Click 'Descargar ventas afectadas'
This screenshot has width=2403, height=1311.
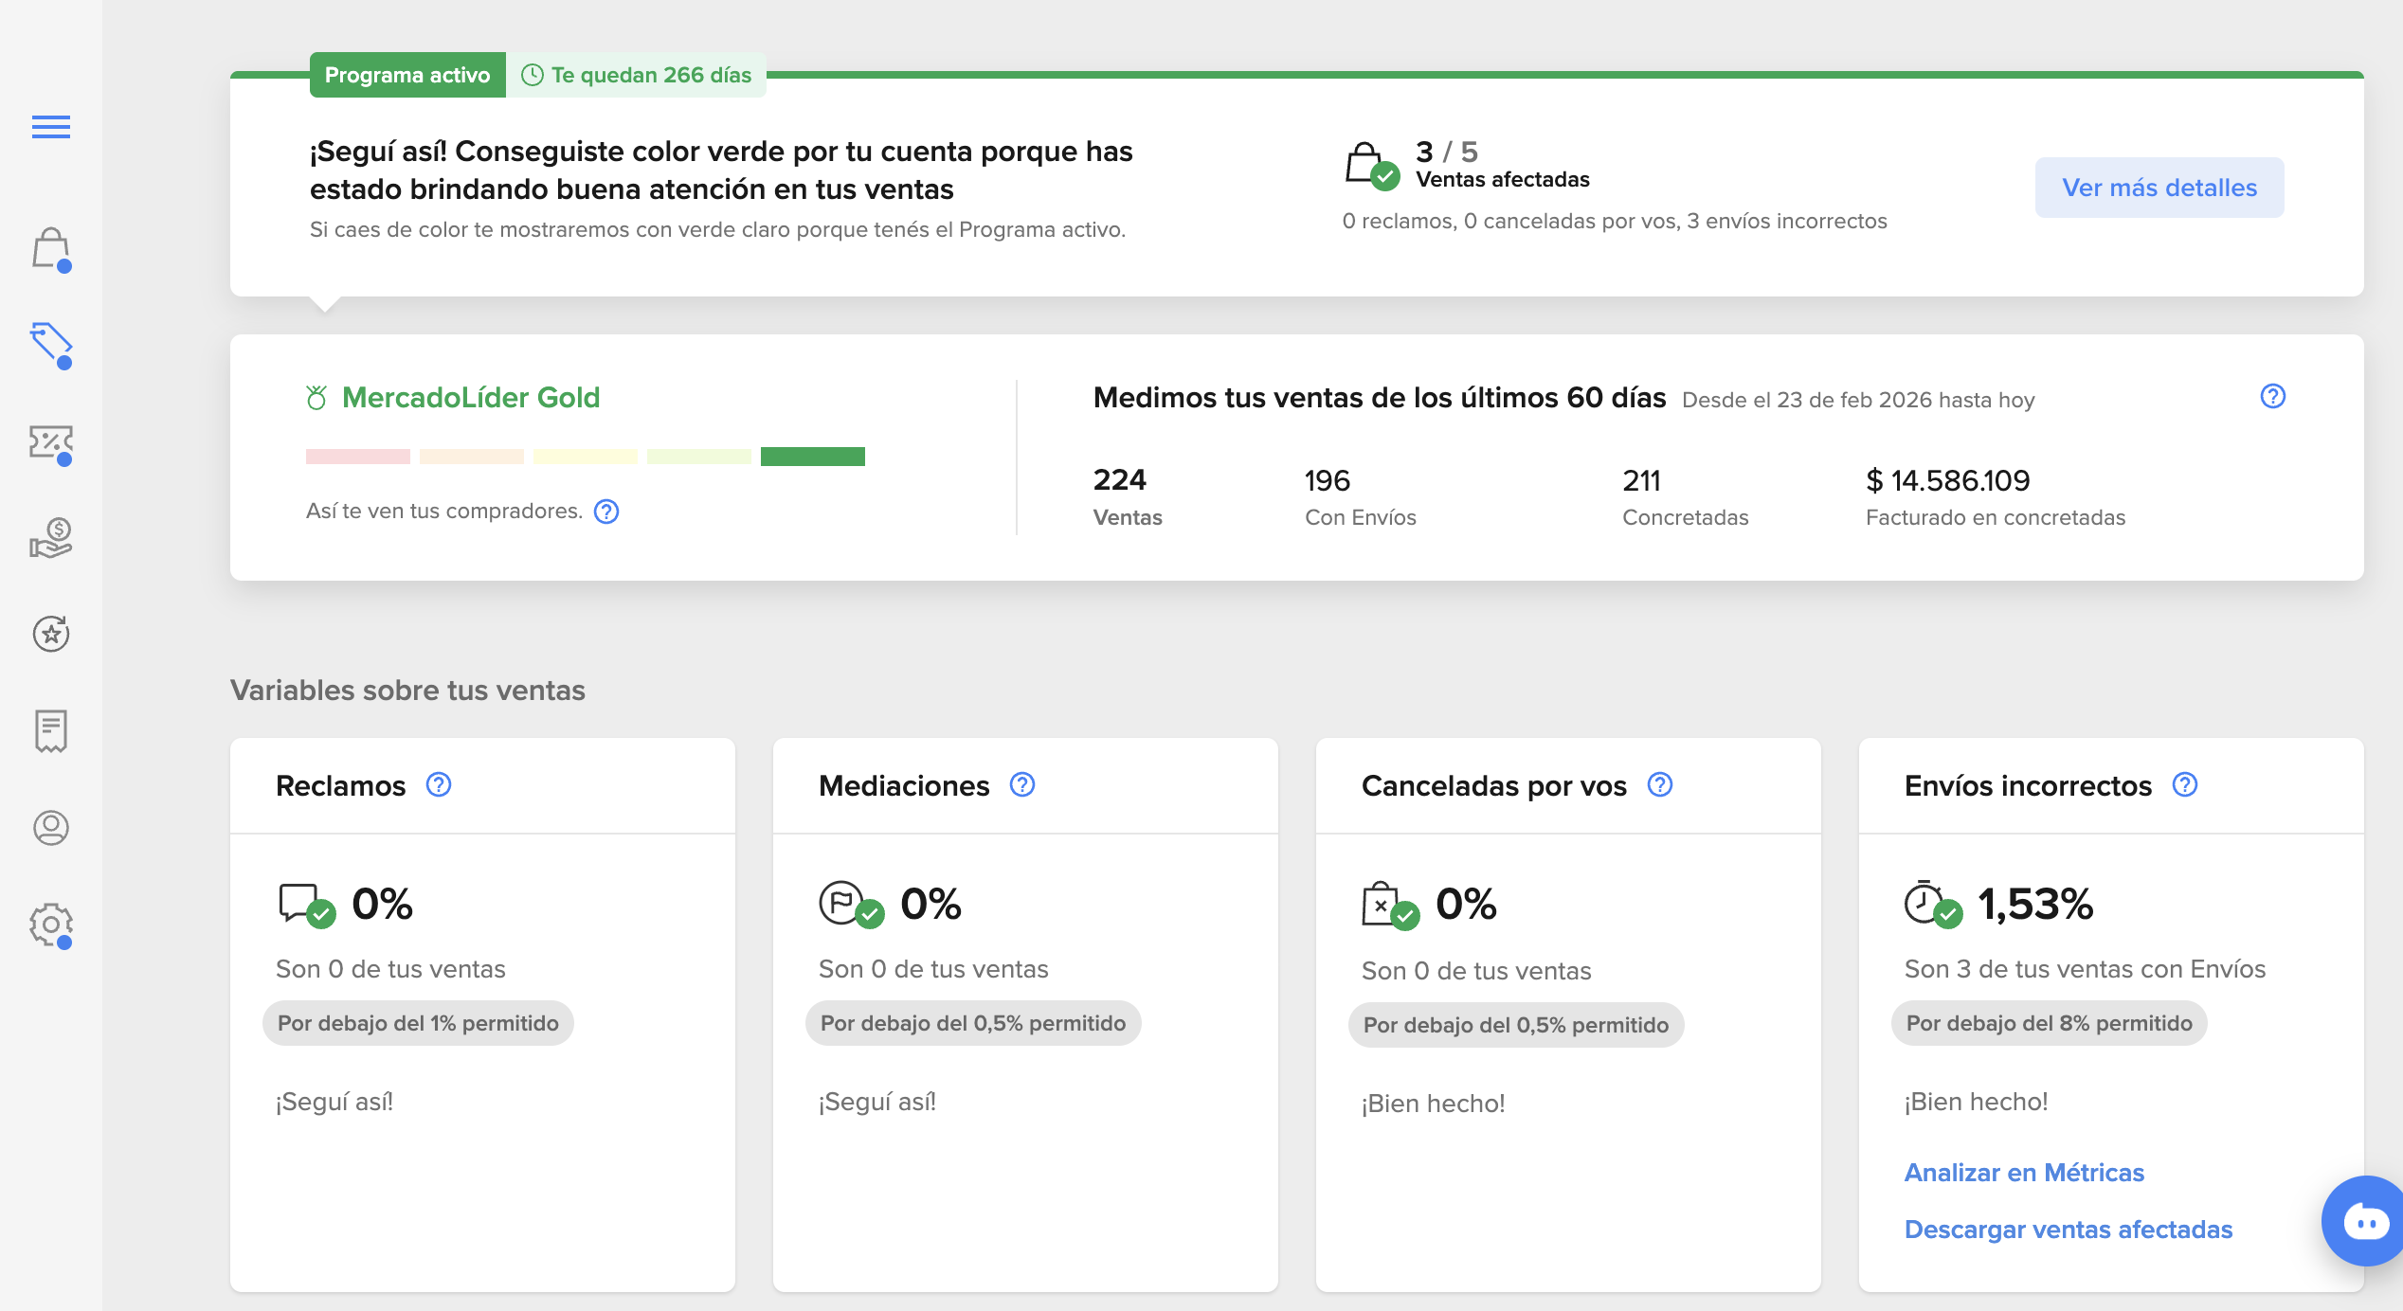pos(2069,1229)
